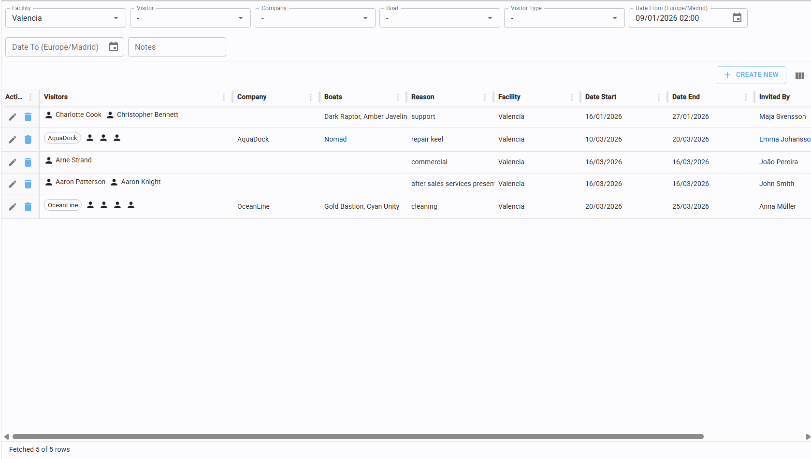Delete the Aaron Patterson visit entry
The height and width of the screenshot is (459, 811).
[28, 184]
